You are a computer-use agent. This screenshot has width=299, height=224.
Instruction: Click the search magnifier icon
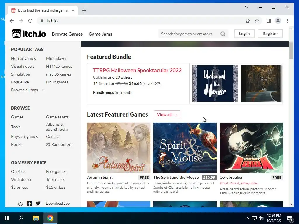[x=223, y=34]
